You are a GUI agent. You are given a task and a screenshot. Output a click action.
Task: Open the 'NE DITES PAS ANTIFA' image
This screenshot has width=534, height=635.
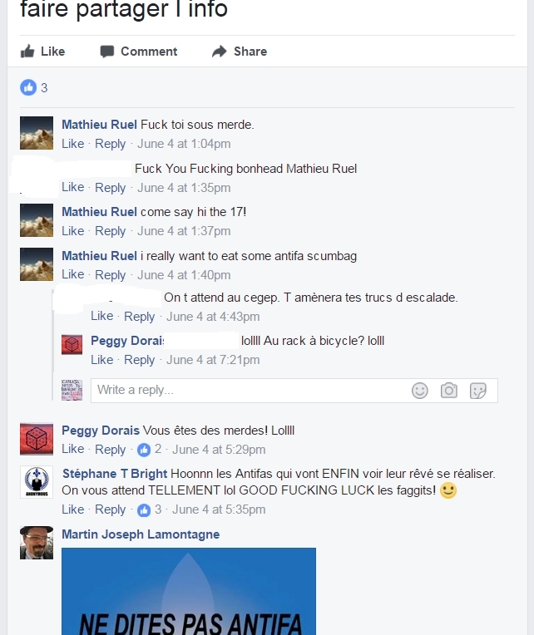(x=189, y=591)
